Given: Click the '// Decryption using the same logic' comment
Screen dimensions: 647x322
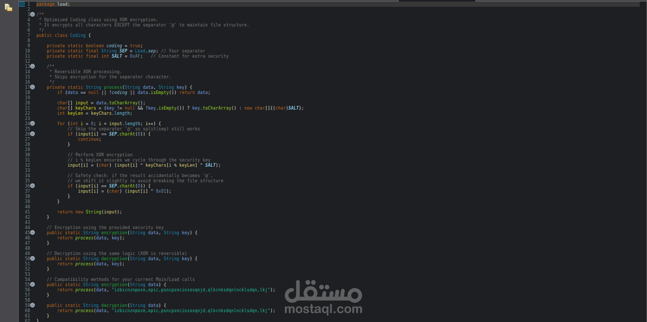Looking at the screenshot, I should (117, 253).
